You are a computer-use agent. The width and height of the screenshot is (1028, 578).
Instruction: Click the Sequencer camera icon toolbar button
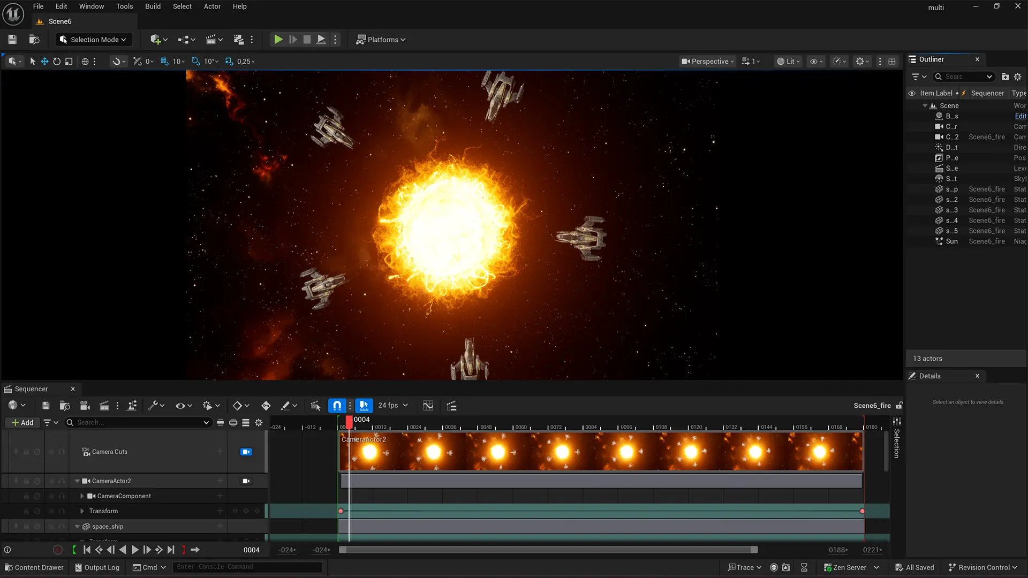[85, 406]
